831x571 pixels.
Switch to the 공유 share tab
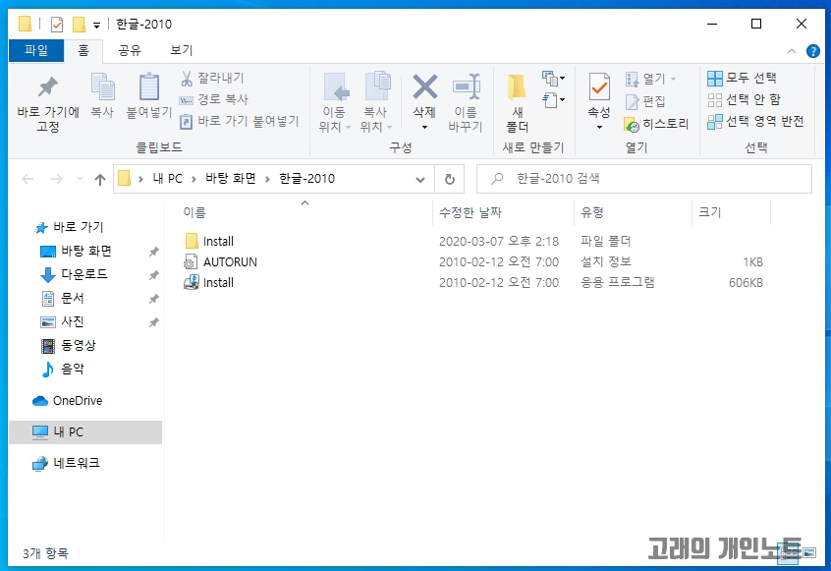click(x=130, y=50)
